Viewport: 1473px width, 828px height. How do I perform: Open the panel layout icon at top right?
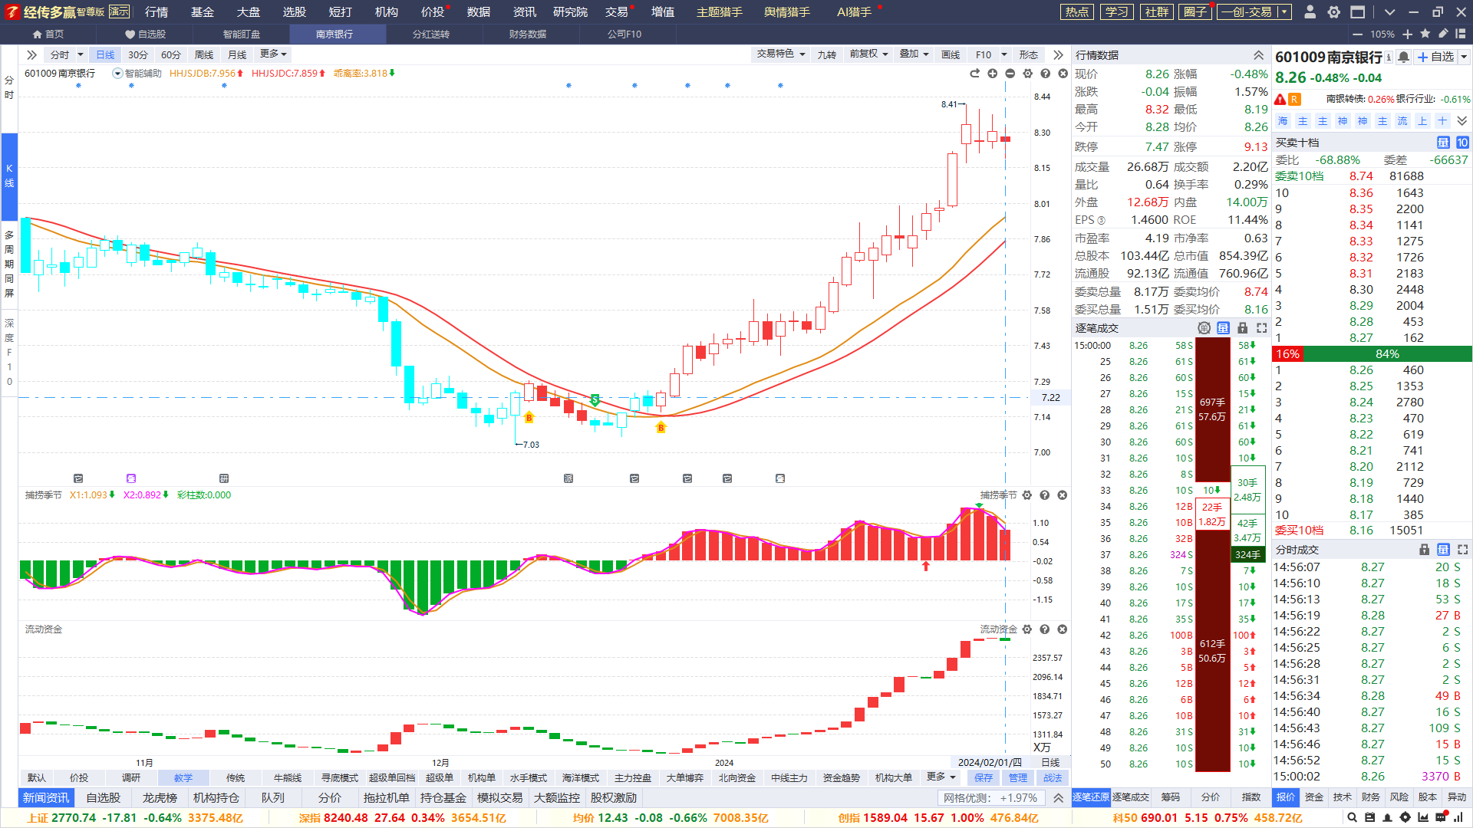pyautogui.click(x=1460, y=34)
